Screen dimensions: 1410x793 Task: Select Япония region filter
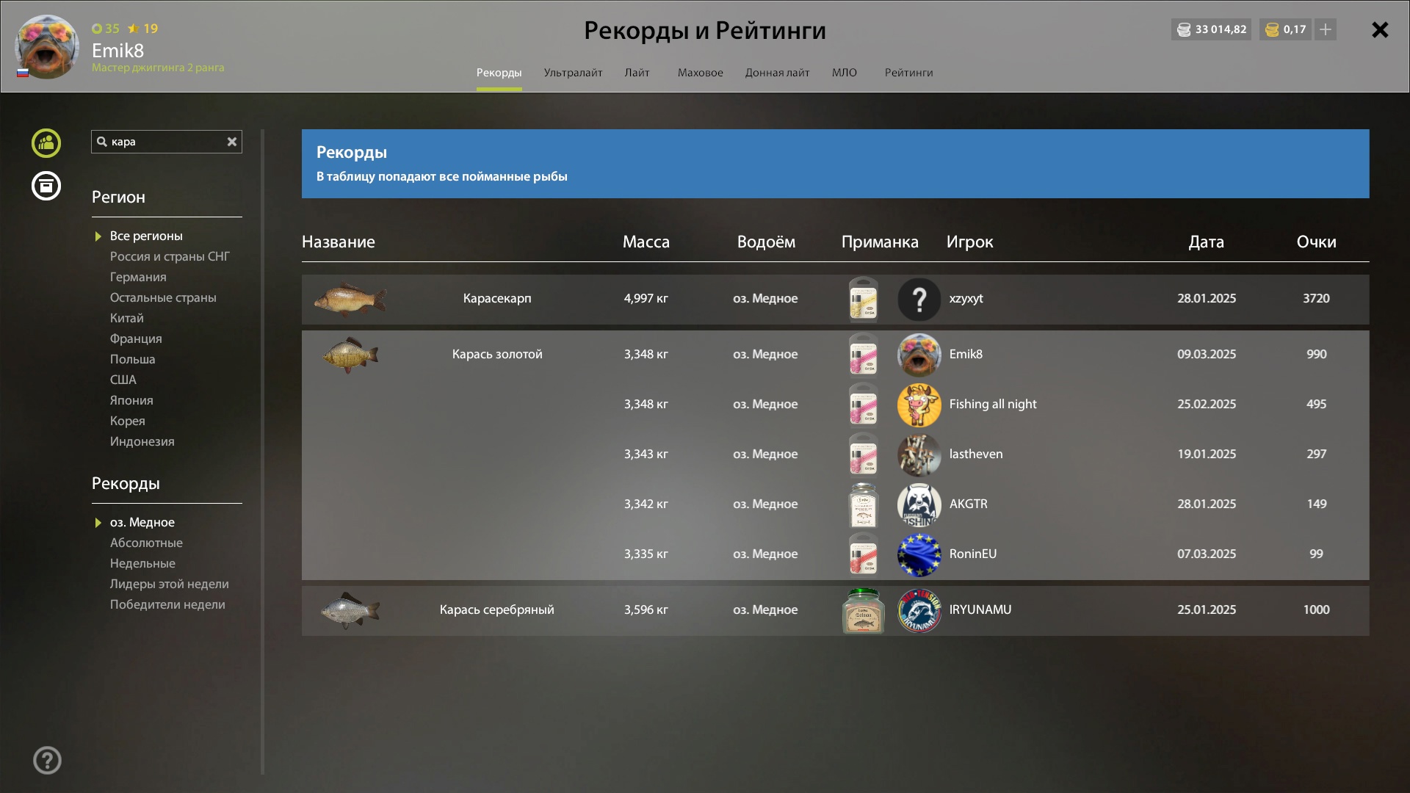[131, 400]
